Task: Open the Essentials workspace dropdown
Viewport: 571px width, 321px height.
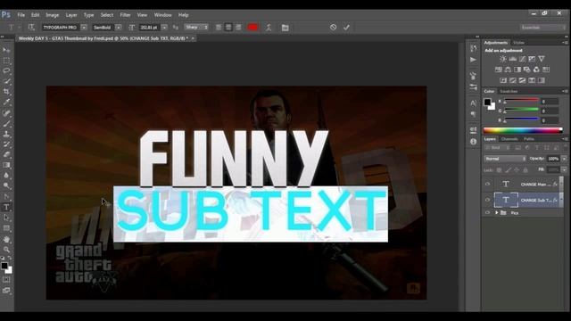Action: (542, 28)
